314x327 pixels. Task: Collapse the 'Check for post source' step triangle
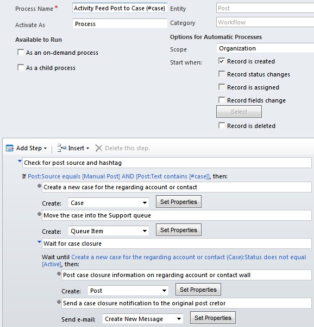(x=20, y=161)
